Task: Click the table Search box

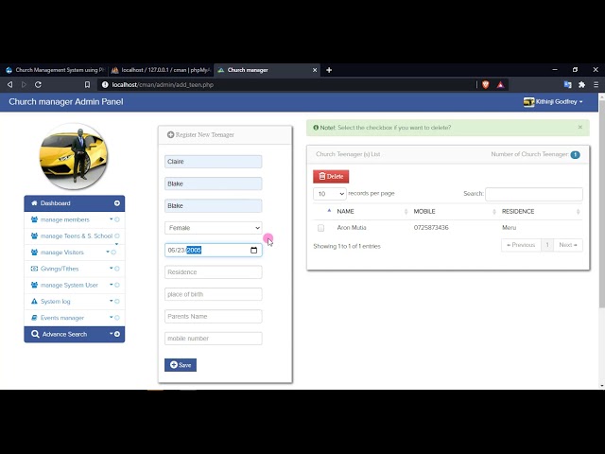Action: [x=534, y=194]
